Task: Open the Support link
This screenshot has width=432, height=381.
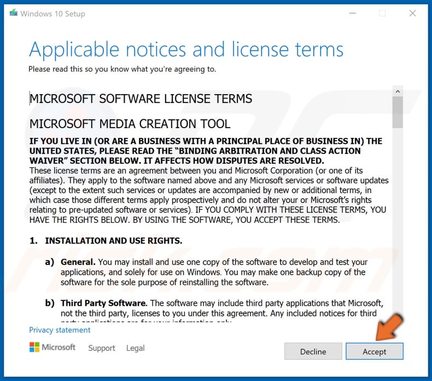Action: [102, 348]
